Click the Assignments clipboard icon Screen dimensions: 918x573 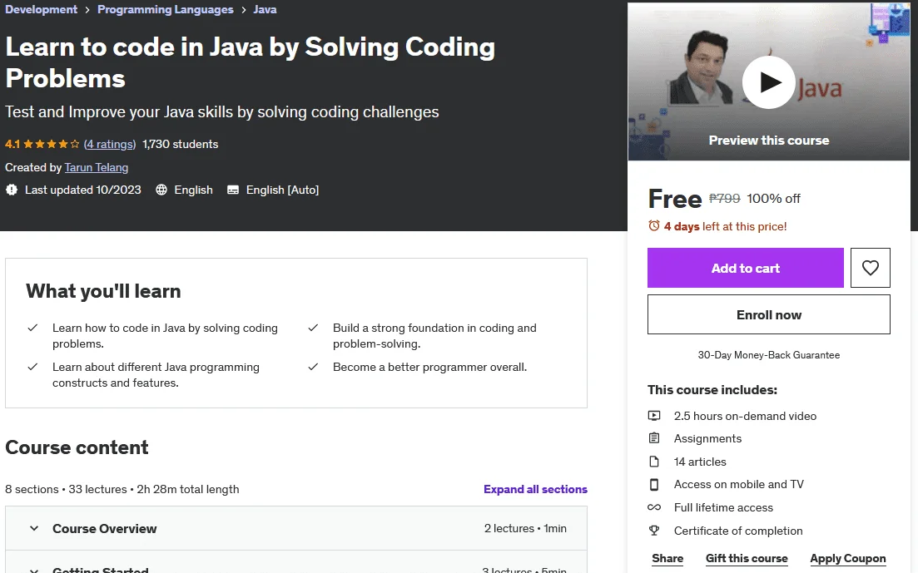[654, 438]
